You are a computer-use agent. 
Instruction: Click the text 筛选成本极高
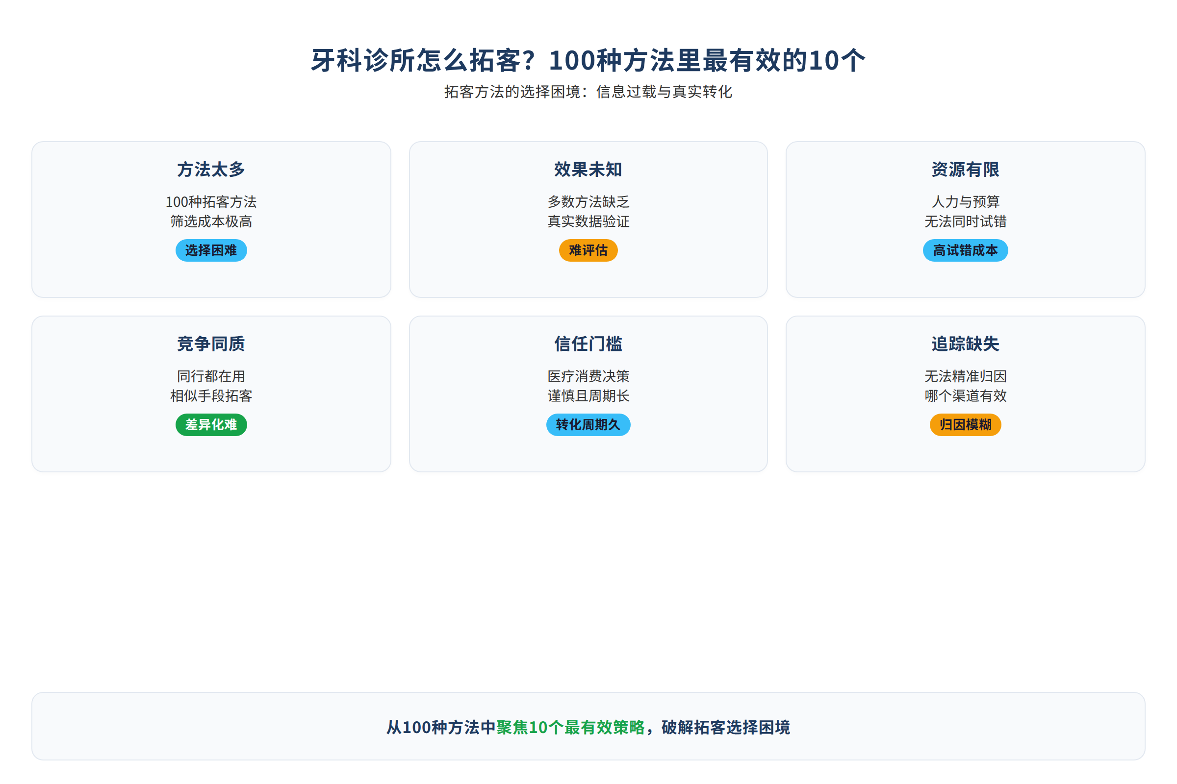[x=211, y=221]
